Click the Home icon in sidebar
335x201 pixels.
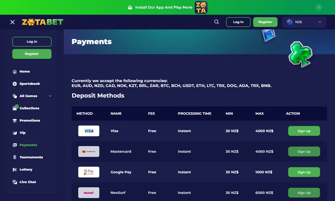[x=14, y=72]
